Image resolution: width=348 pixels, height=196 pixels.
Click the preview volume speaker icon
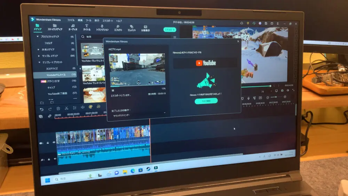tap(288, 91)
